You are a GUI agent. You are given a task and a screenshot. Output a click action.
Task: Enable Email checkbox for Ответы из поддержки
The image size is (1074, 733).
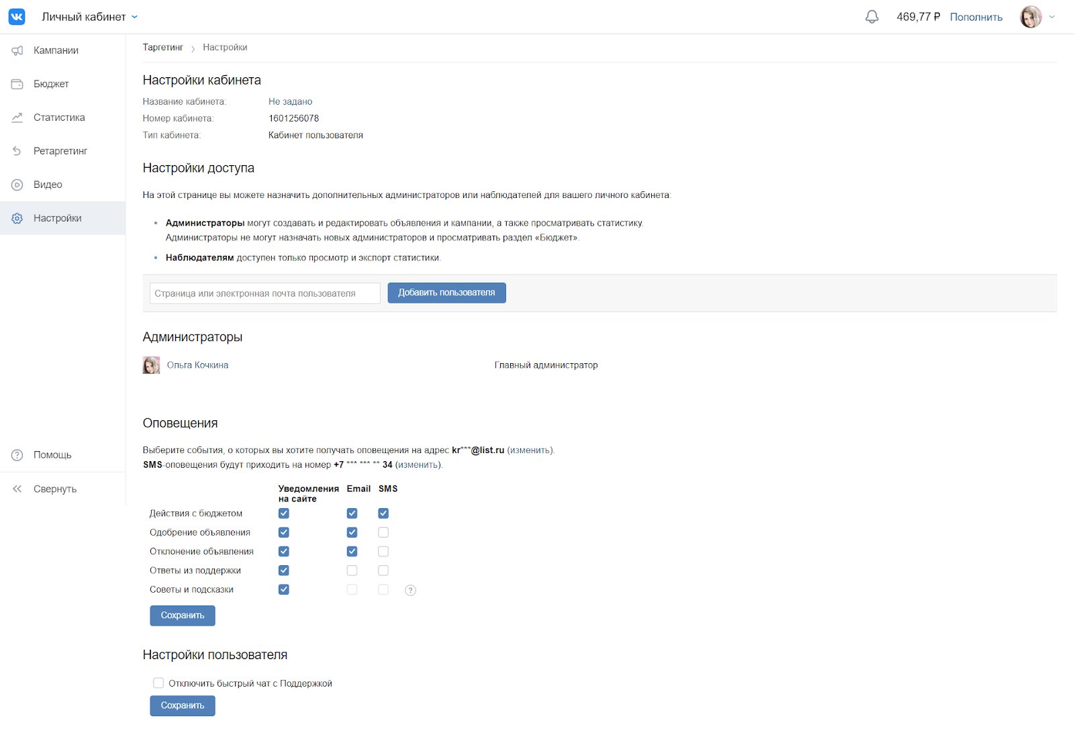pyautogui.click(x=352, y=571)
